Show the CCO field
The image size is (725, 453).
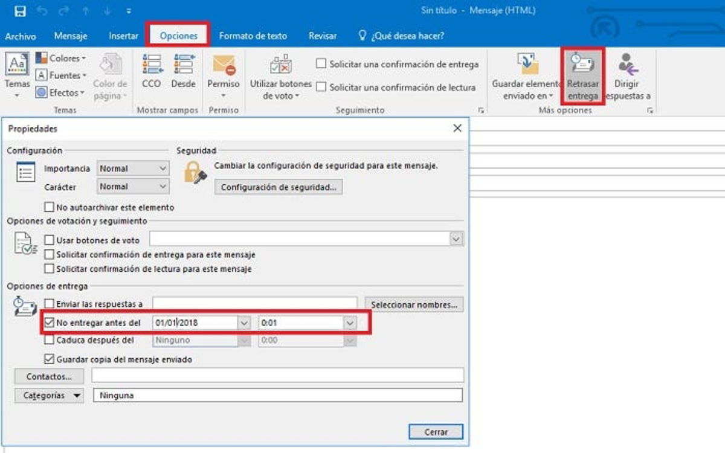click(150, 71)
